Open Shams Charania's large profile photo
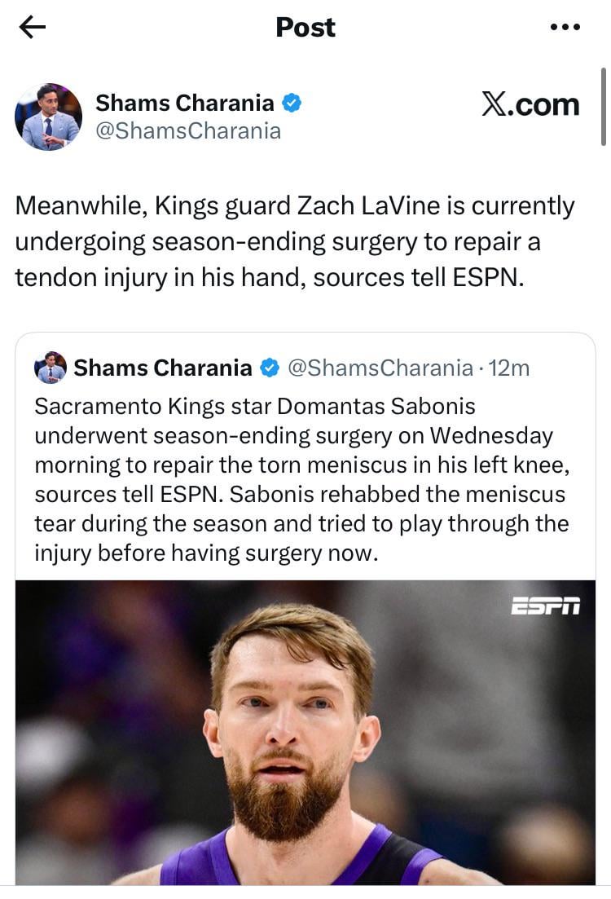 pos(49,117)
